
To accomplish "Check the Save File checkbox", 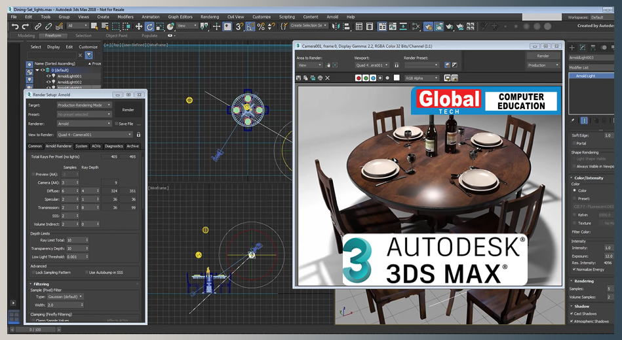I will (x=117, y=124).
